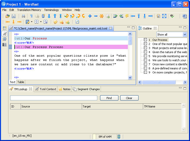Click the note with red minus icon
This screenshot has height=141, width=190.
click(62, 22)
